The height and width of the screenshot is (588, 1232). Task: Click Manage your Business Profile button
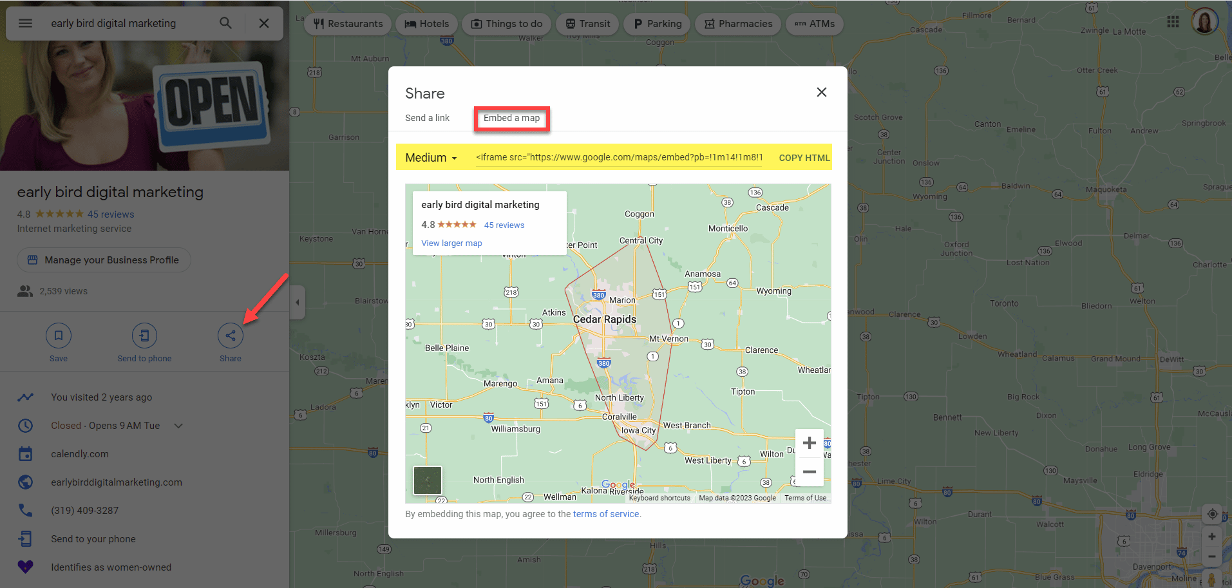104,260
